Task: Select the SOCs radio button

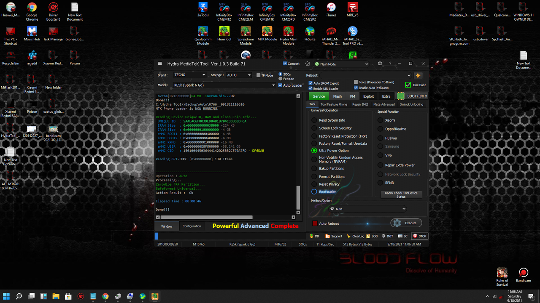Action: coord(281,74)
